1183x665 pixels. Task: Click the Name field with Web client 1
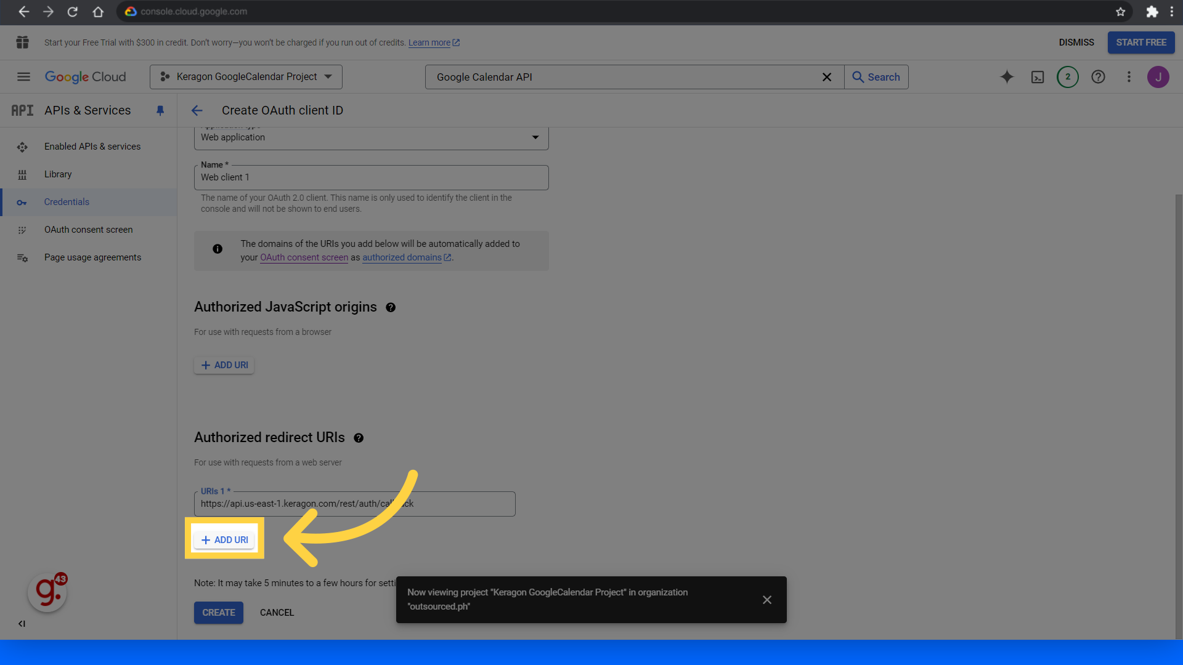pos(371,177)
